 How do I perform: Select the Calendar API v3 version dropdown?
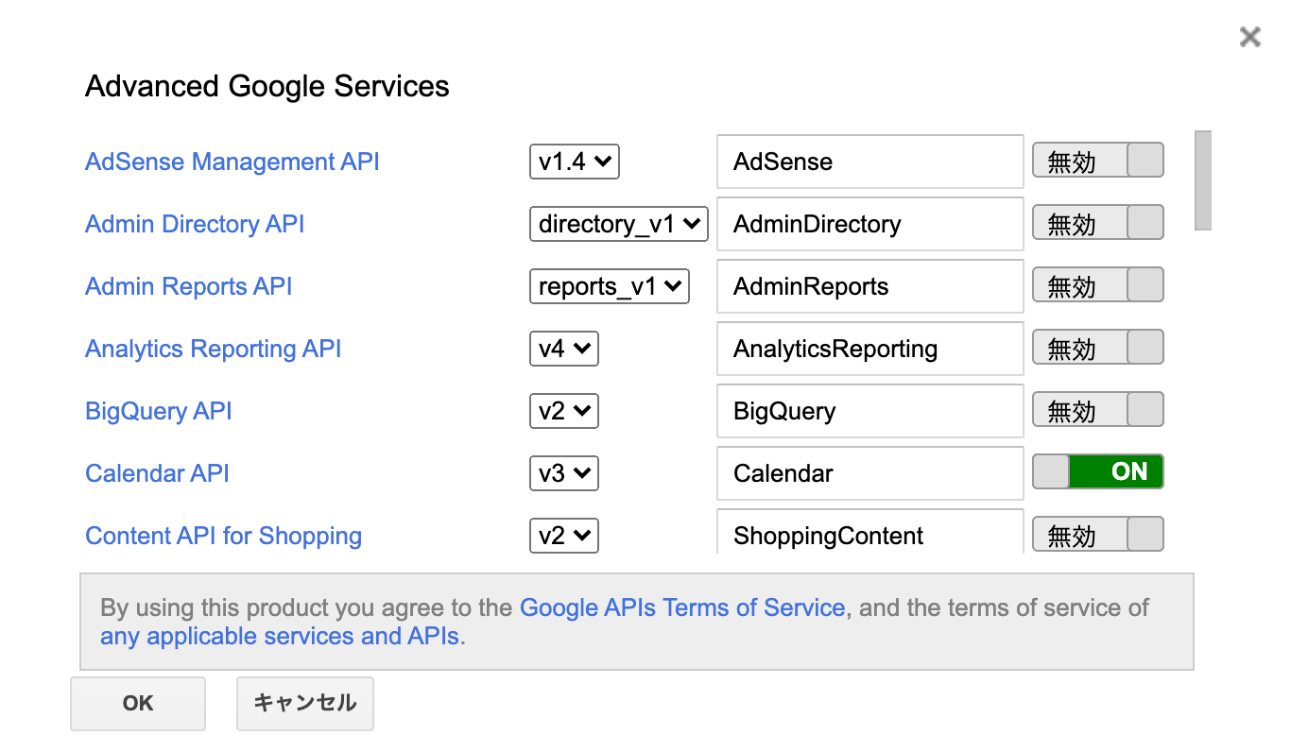[563, 472]
